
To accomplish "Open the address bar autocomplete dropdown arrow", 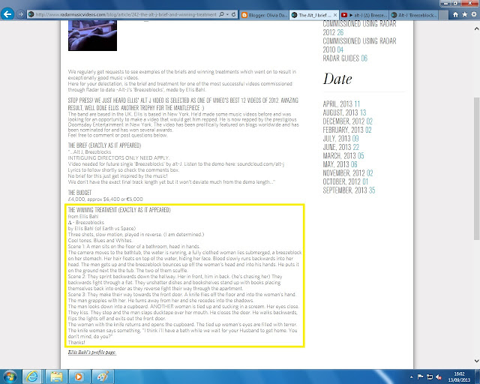I will pos(227,14).
